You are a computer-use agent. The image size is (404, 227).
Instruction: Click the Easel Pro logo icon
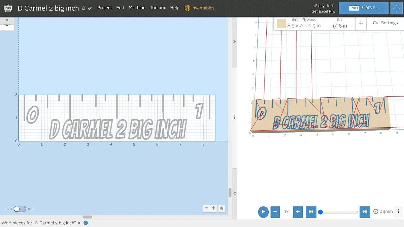(8, 8)
